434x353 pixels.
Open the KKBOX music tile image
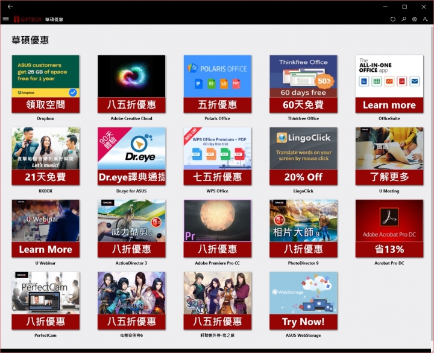[x=46, y=148]
